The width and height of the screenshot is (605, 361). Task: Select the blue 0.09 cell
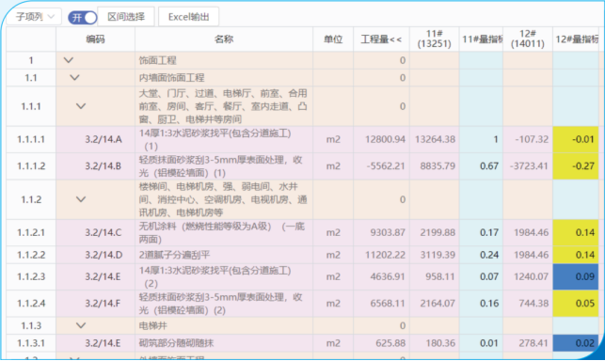pyautogui.click(x=575, y=277)
